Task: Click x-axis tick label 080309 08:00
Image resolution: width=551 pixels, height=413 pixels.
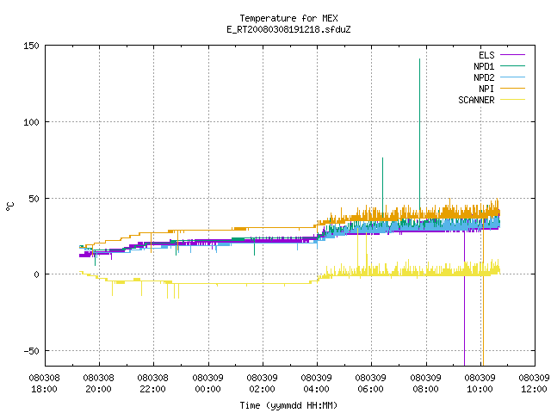Action: coord(425,384)
